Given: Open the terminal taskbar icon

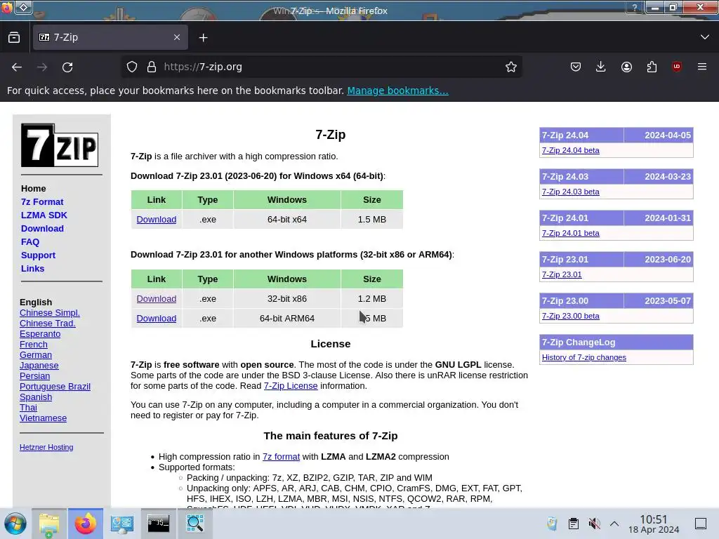Looking at the screenshot, I should pyautogui.click(x=158, y=523).
